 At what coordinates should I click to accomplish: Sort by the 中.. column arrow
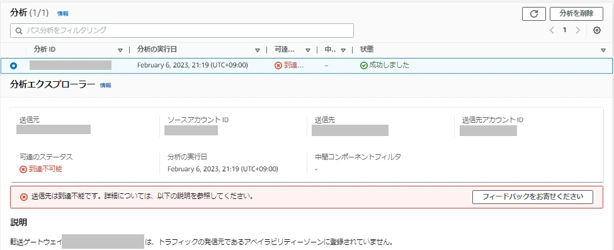[x=343, y=50]
